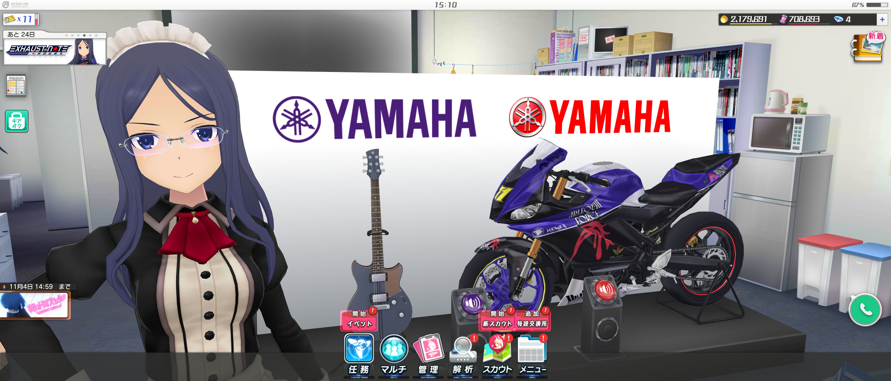891x381 pixels.
Task: Select the highlighted banner page dot
Action: point(84,35)
